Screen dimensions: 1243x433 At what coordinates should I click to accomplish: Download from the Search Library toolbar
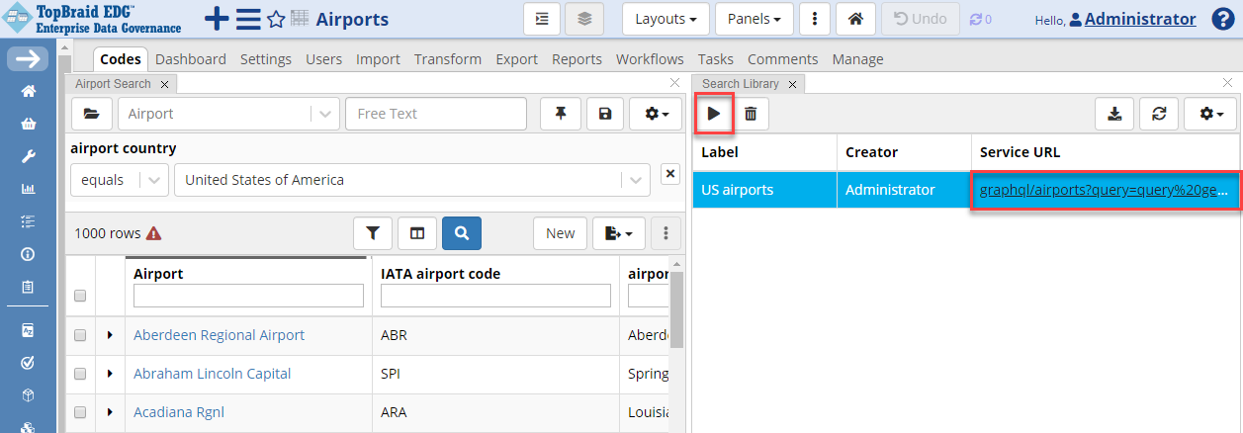[x=1114, y=115]
